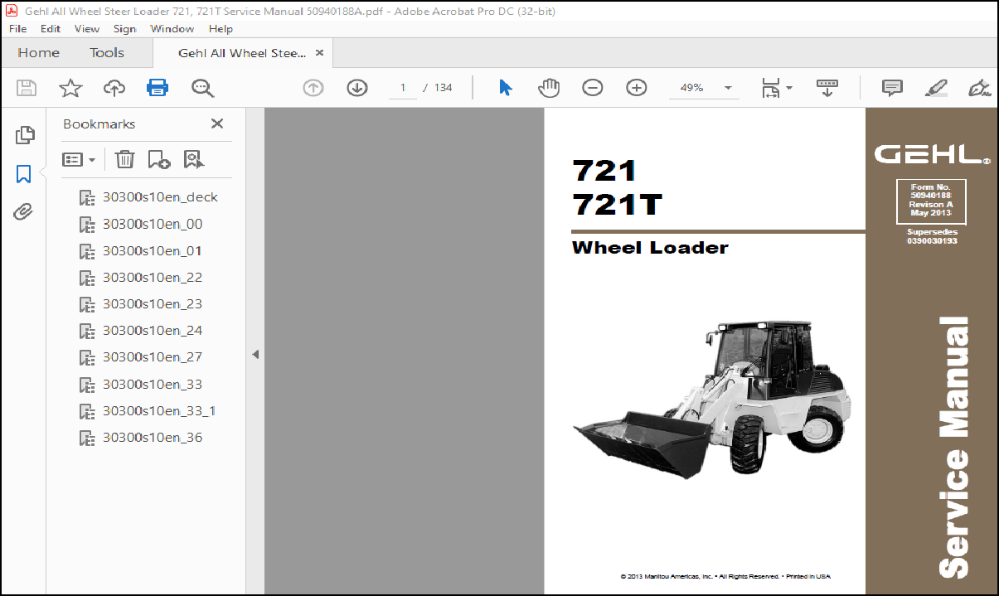Go to the previous page with the up arrow

pyautogui.click(x=313, y=88)
